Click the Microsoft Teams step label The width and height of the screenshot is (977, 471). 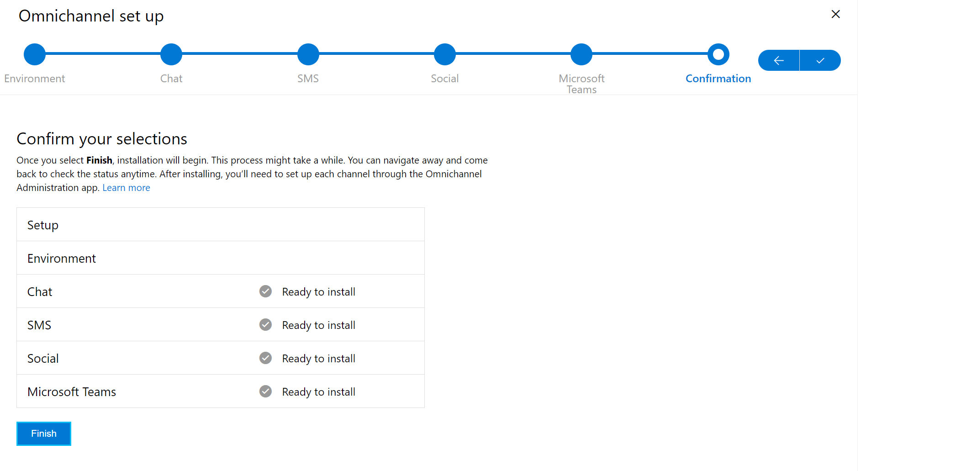pos(581,84)
